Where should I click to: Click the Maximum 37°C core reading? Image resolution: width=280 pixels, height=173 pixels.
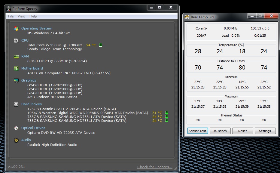tap(198, 101)
